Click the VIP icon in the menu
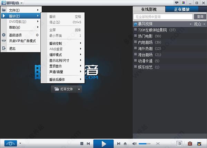This screenshot has height=148, width=207. (4, 41)
